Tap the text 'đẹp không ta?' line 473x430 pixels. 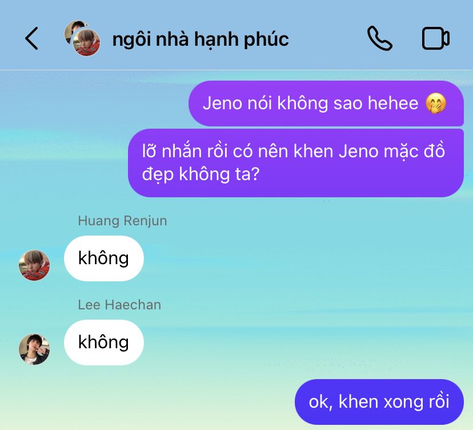click(x=201, y=174)
